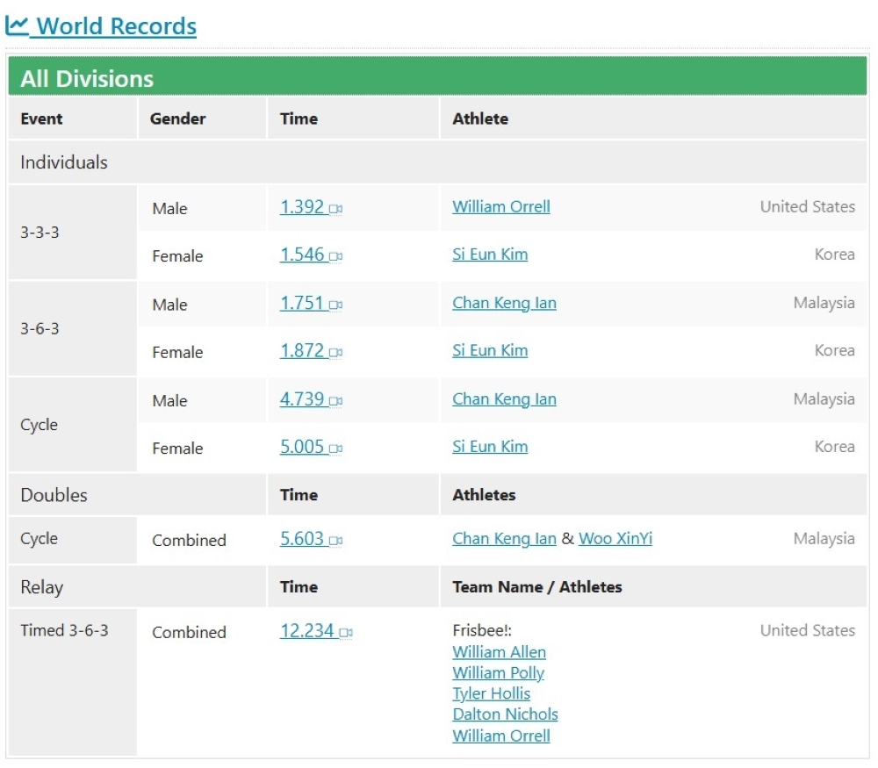Open video for female Cycle record 5.005

tap(337, 448)
